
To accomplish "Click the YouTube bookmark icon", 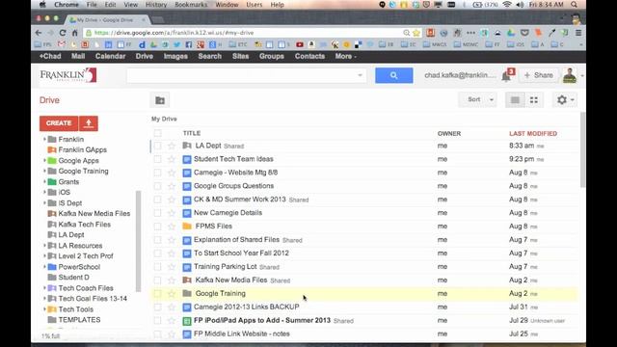I will (x=300, y=45).
